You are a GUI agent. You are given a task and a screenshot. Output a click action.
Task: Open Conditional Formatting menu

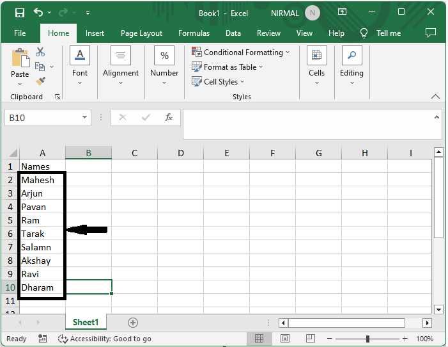click(240, 52)
